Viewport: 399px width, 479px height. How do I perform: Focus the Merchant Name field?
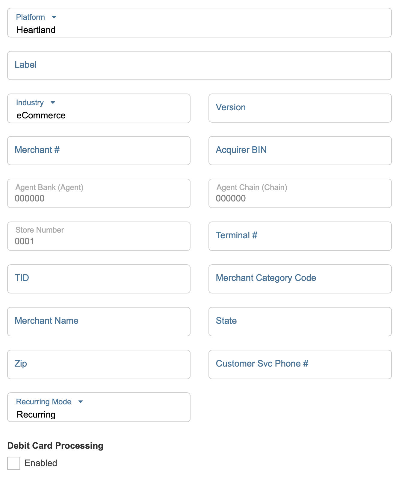99,321
